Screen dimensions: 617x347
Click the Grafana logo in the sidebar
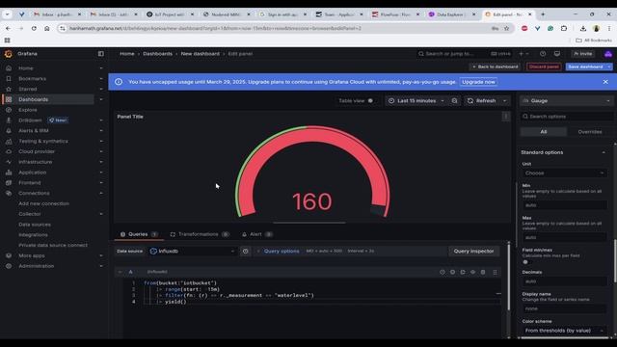click(x=9, y=54)
